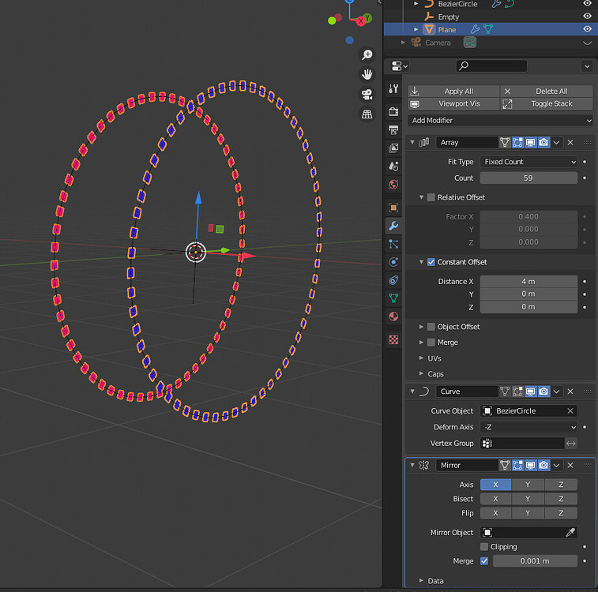Click the Delete All button
This screenshot has height=592, width=598.
coord(547,91)
